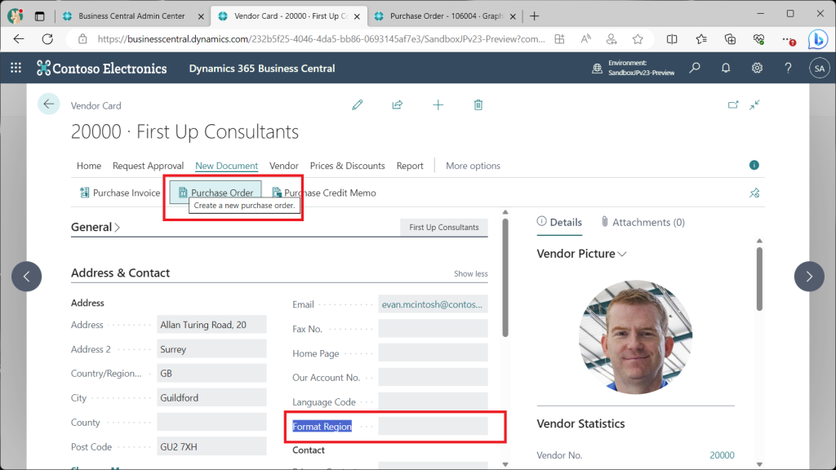Open the browser tab actions icon
The width and height of the screenshot is (836, 470).
tap(39, 16)
